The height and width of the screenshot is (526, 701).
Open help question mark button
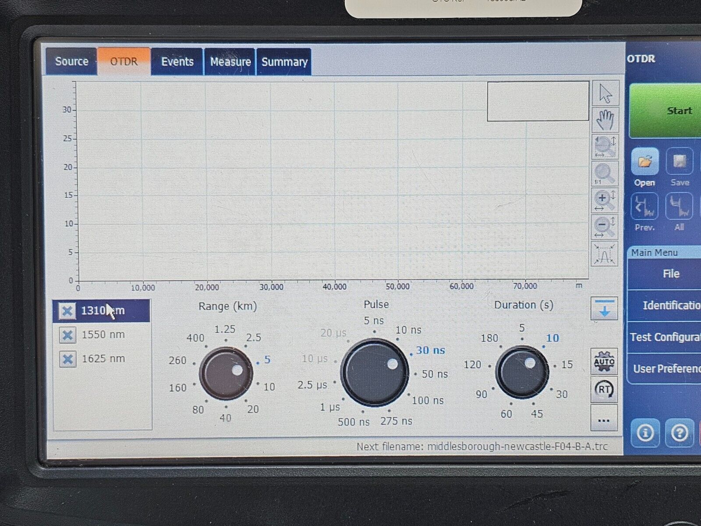pos(679,433)
